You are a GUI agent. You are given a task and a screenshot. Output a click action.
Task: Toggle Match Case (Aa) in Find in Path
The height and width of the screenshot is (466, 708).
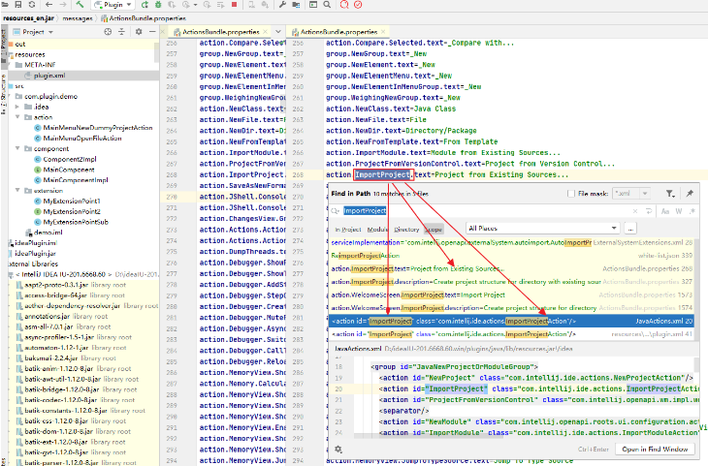click(665, 211)
